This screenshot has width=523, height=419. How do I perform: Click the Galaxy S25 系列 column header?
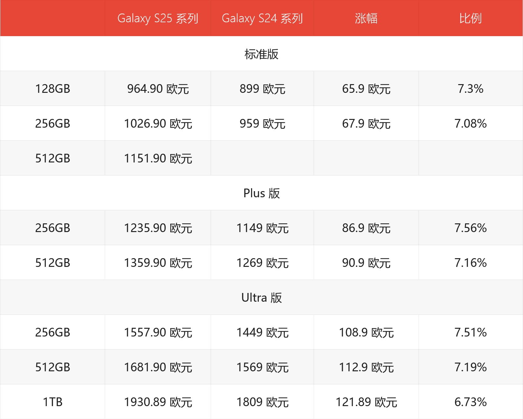158,18
